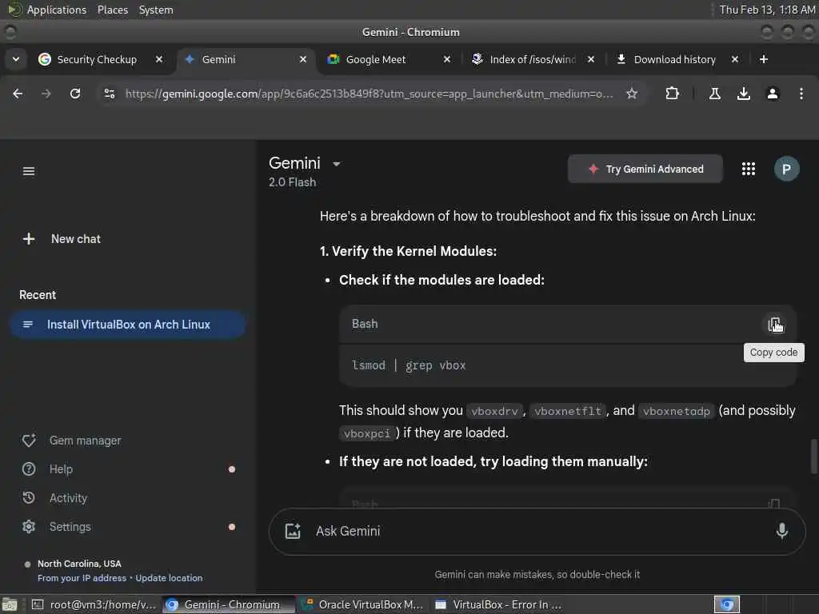Switch to root@vm3 terminal in taskbar
Image resolution: width=819 pixels, height=614 pixels.
94,604
